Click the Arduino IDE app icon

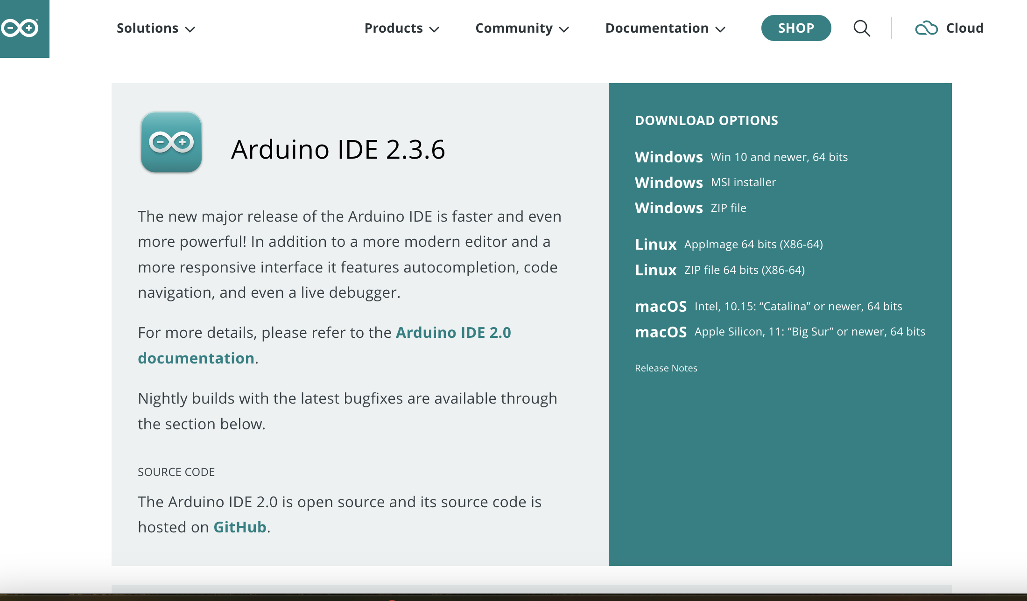171,142
